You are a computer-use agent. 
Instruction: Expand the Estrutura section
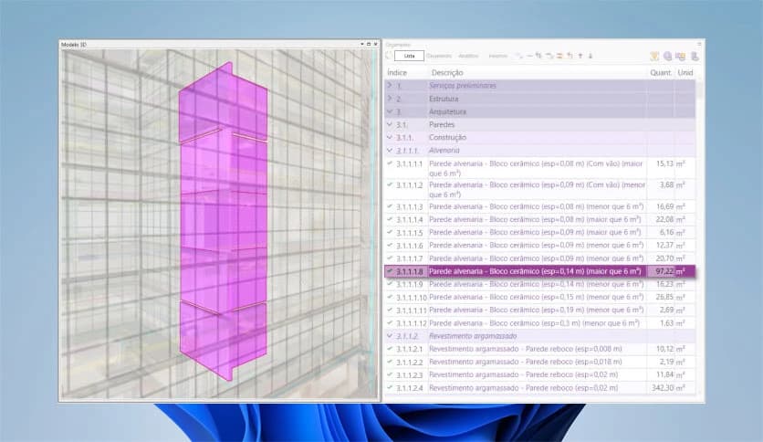pos(390,98)
